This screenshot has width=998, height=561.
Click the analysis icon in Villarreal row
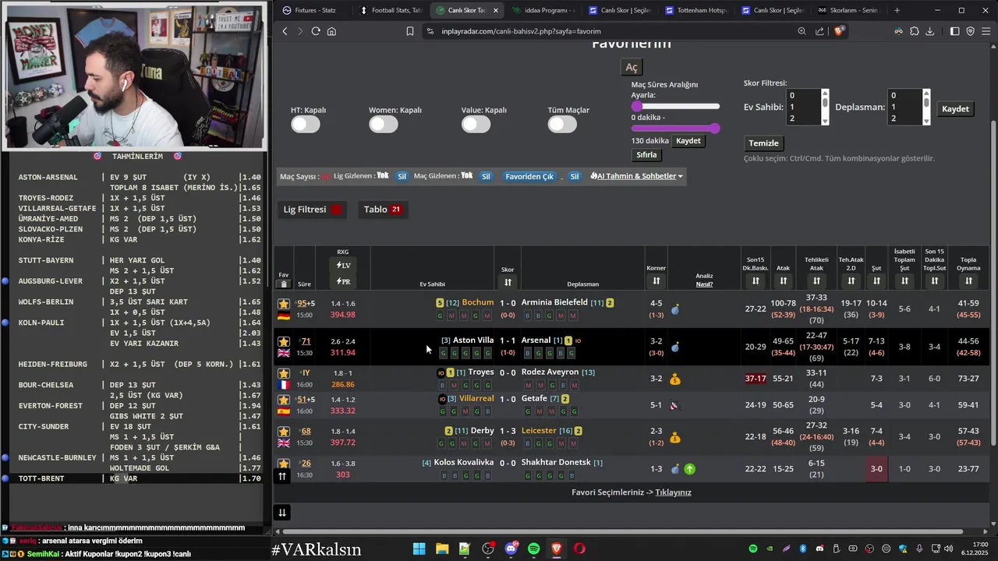(674, 405)
